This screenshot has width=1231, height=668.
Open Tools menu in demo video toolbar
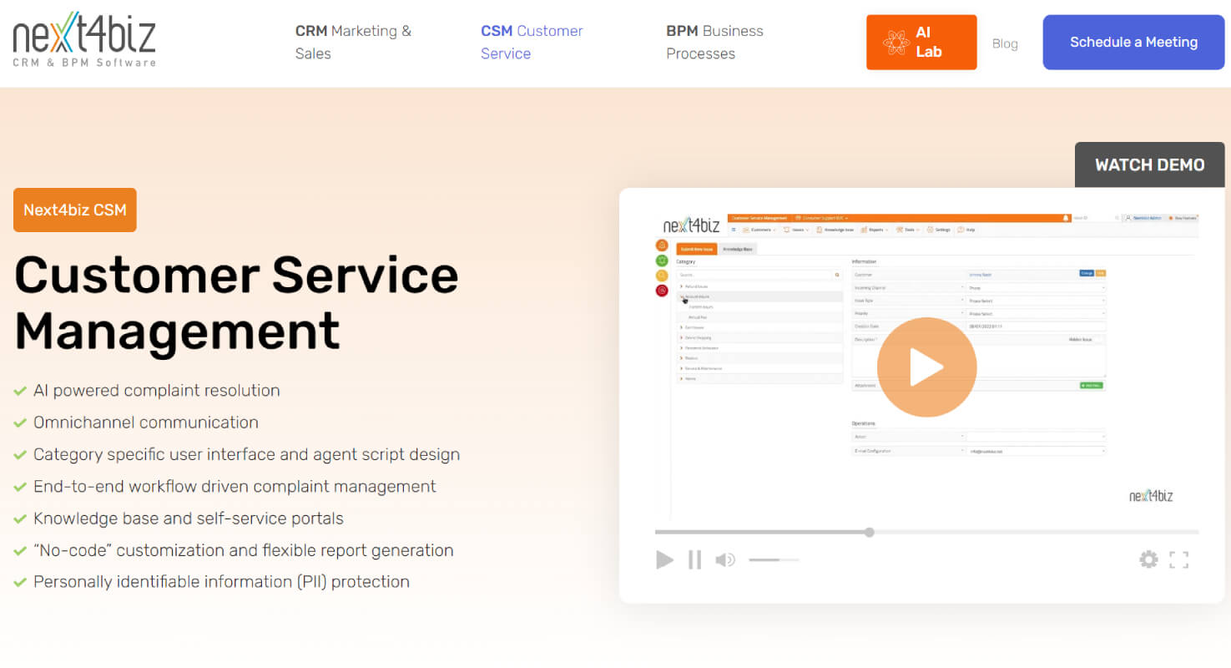point(908,230)
